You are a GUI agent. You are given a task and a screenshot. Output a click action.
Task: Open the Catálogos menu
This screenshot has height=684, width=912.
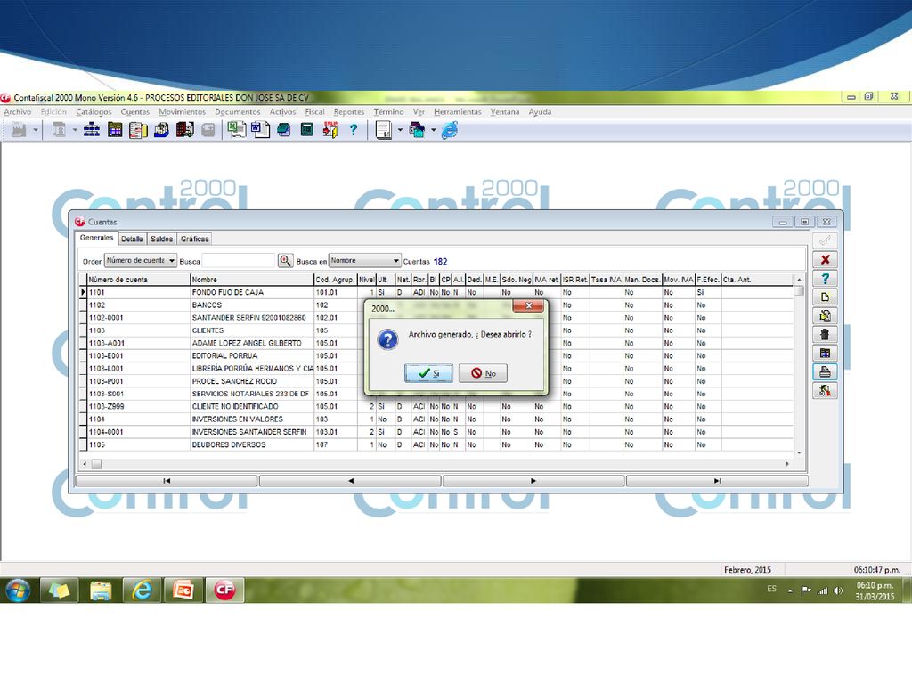[x=94, y=111]
